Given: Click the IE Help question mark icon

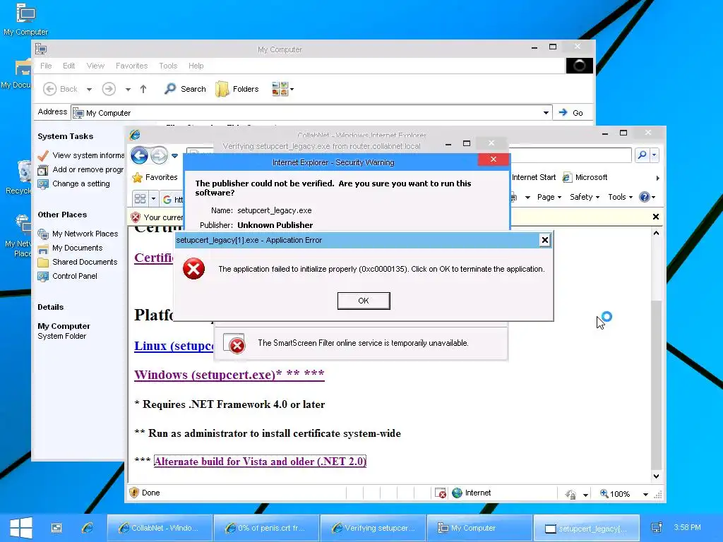Looking at the screenshot, I should pyautogui.click(x=644, y=198).
